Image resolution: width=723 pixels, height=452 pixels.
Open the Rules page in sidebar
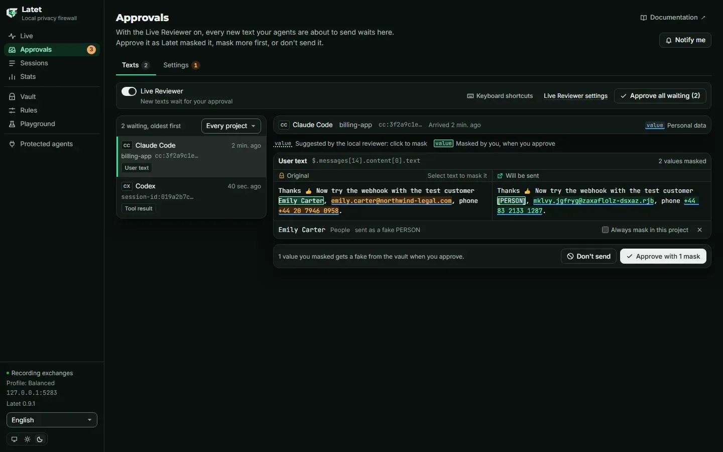coord(52,110)
